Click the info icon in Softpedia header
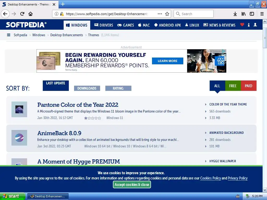The height and width of the screenshot is (200, 267). point(249,25)
